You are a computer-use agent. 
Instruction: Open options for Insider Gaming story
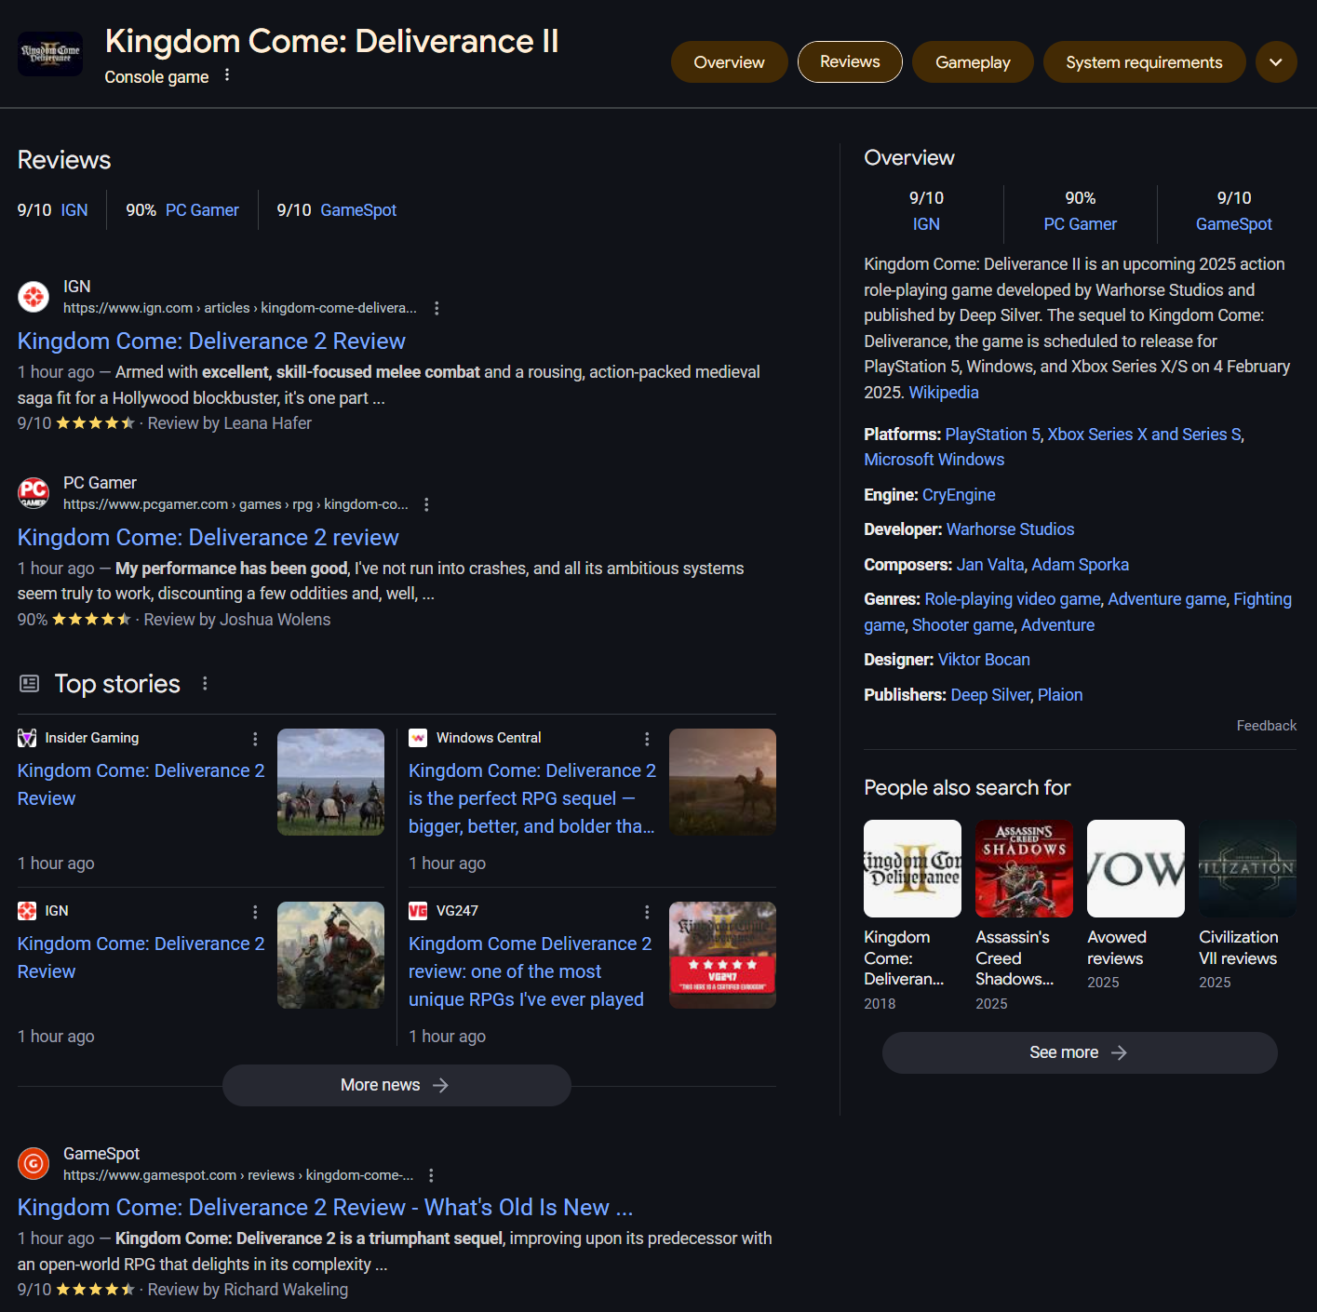pyautogui.click(x=255, y=739)
